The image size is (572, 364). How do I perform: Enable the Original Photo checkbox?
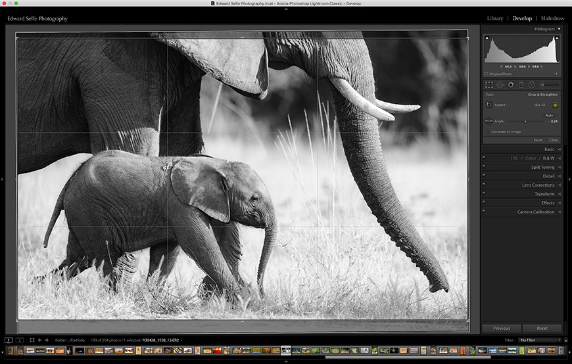pos(487,74)
